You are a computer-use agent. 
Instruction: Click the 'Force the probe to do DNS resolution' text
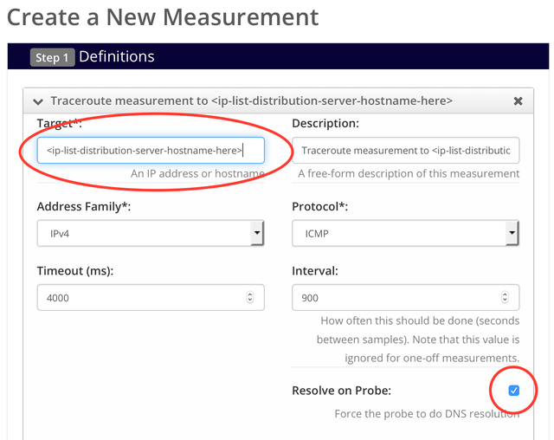[427, 414]
